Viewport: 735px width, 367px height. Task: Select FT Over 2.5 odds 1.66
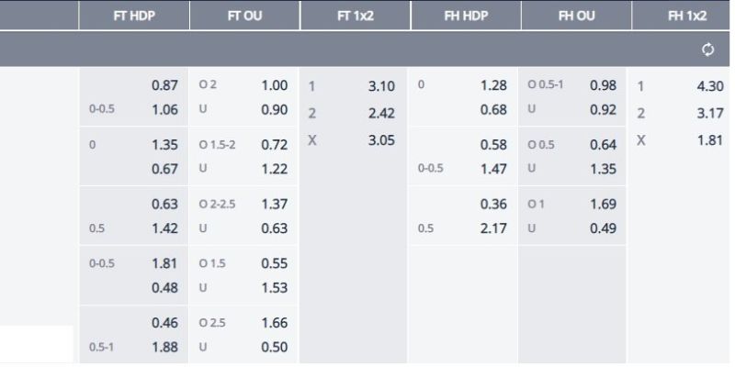[x=274, y=323]
